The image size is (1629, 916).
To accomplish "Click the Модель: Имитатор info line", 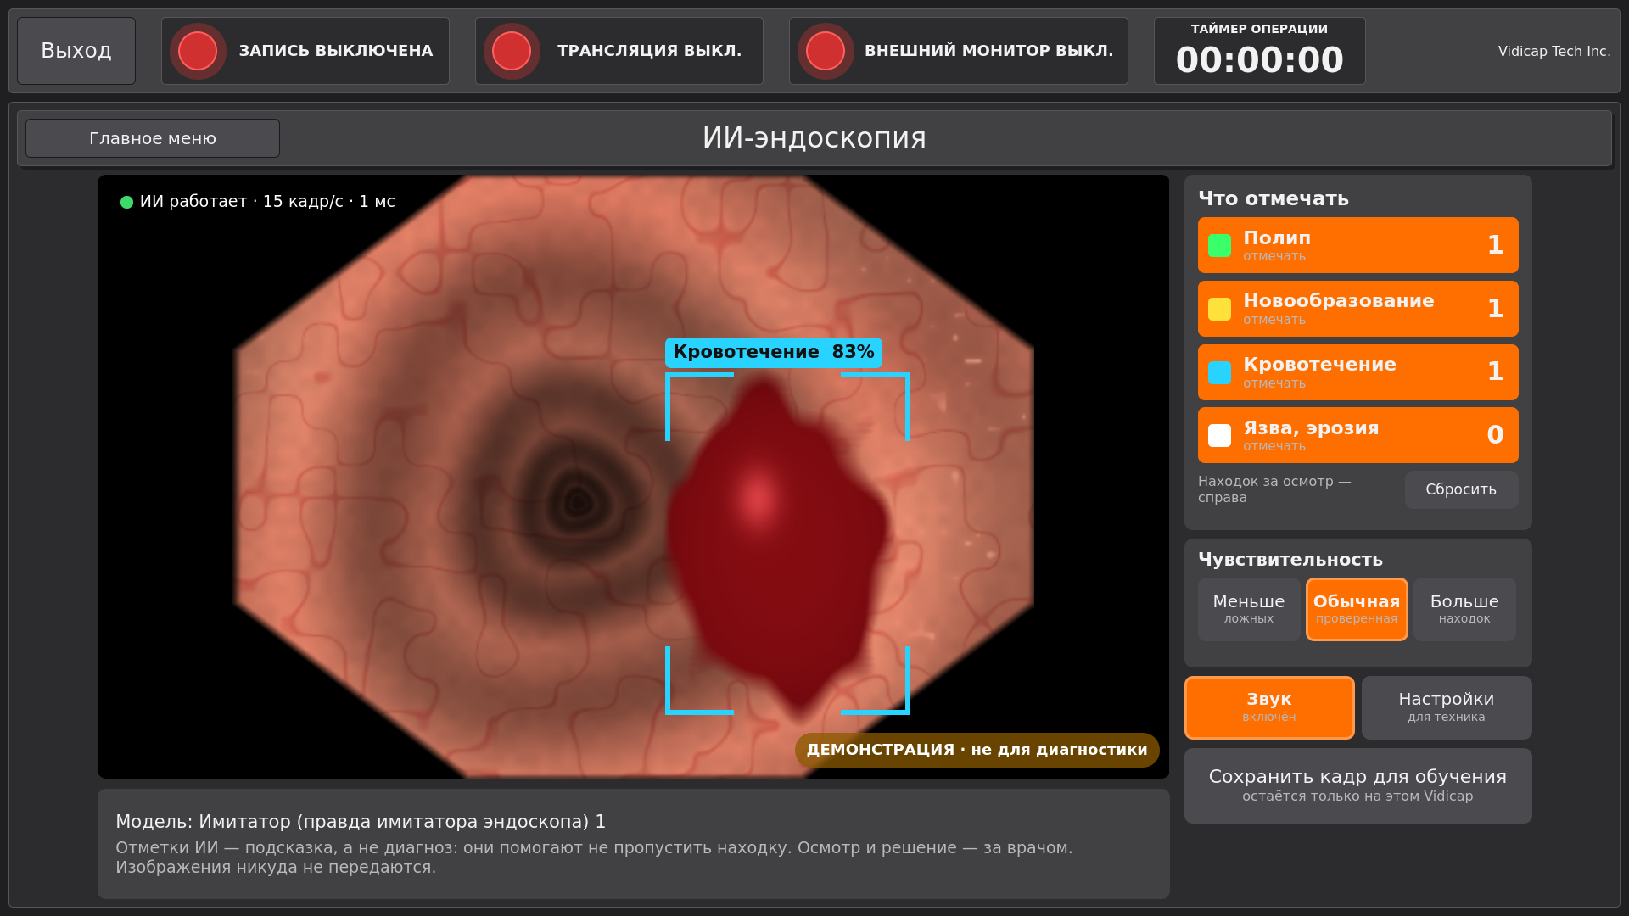I will (361, 822).
